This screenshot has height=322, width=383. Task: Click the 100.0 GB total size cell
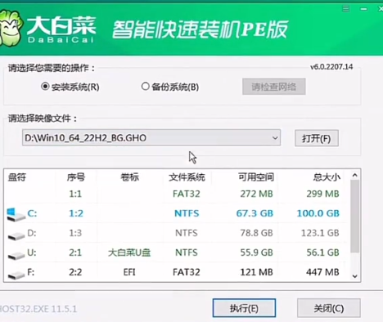(x=318, y=213)
